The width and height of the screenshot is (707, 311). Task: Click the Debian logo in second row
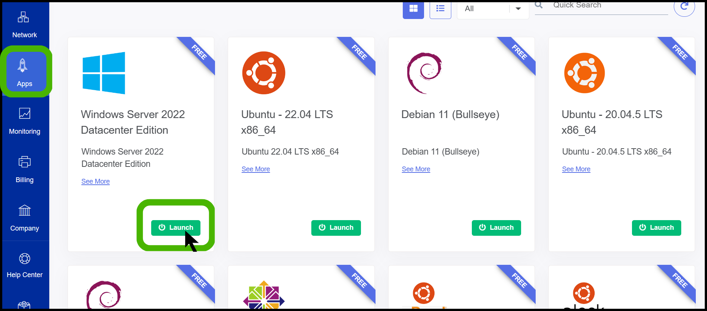[x=104, y=295]
